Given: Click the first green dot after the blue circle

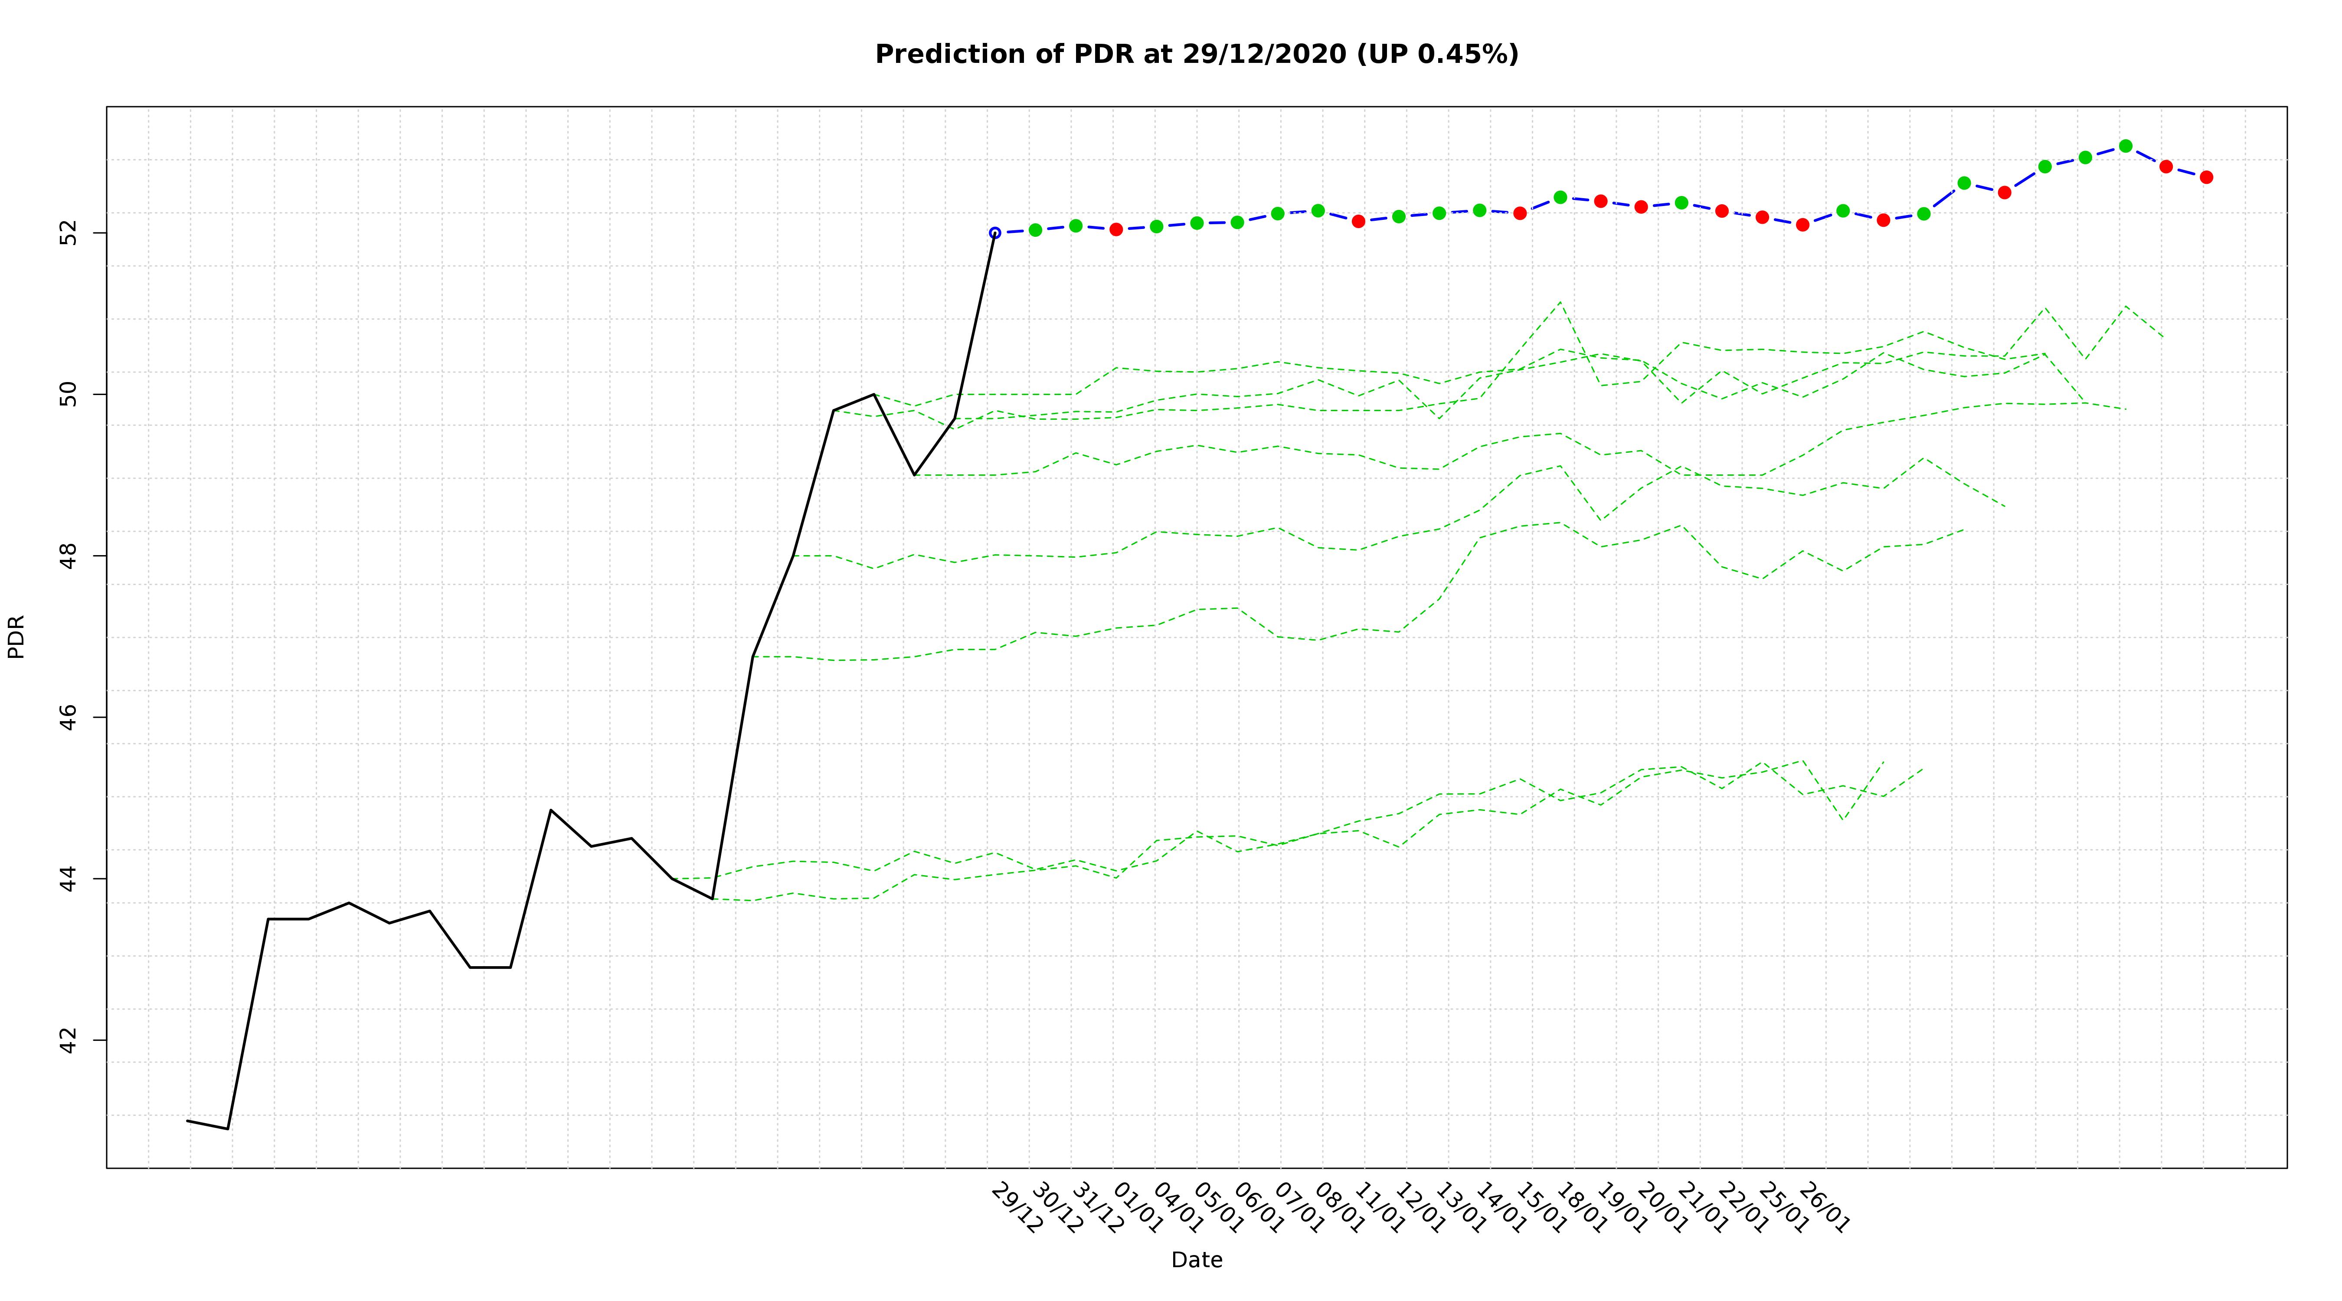Looking at the screenshot, I should click(x=1035, y=230).
